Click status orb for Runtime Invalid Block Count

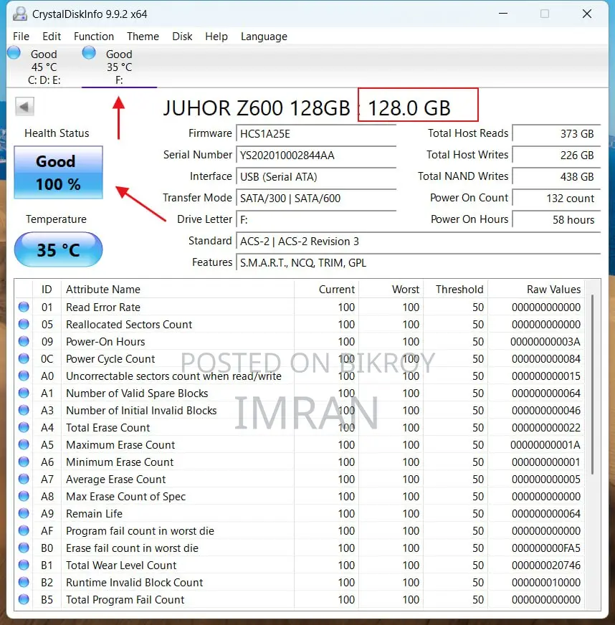pyautogui.click(x=24, y=582)
